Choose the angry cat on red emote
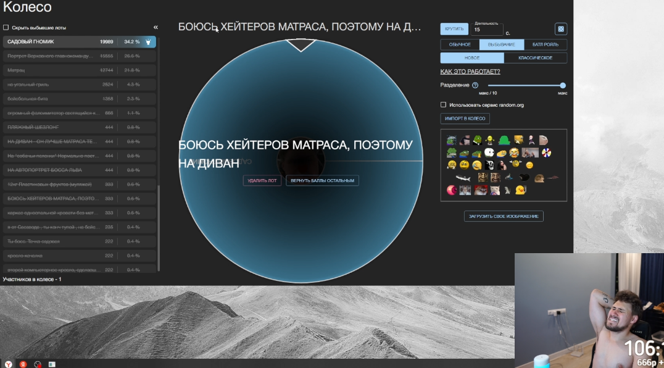Viewport: 664px width, 368px height. tap(481, 190)
